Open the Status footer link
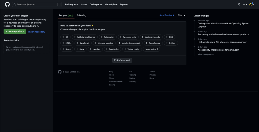The image size is (259, 132). pos(132,78)
